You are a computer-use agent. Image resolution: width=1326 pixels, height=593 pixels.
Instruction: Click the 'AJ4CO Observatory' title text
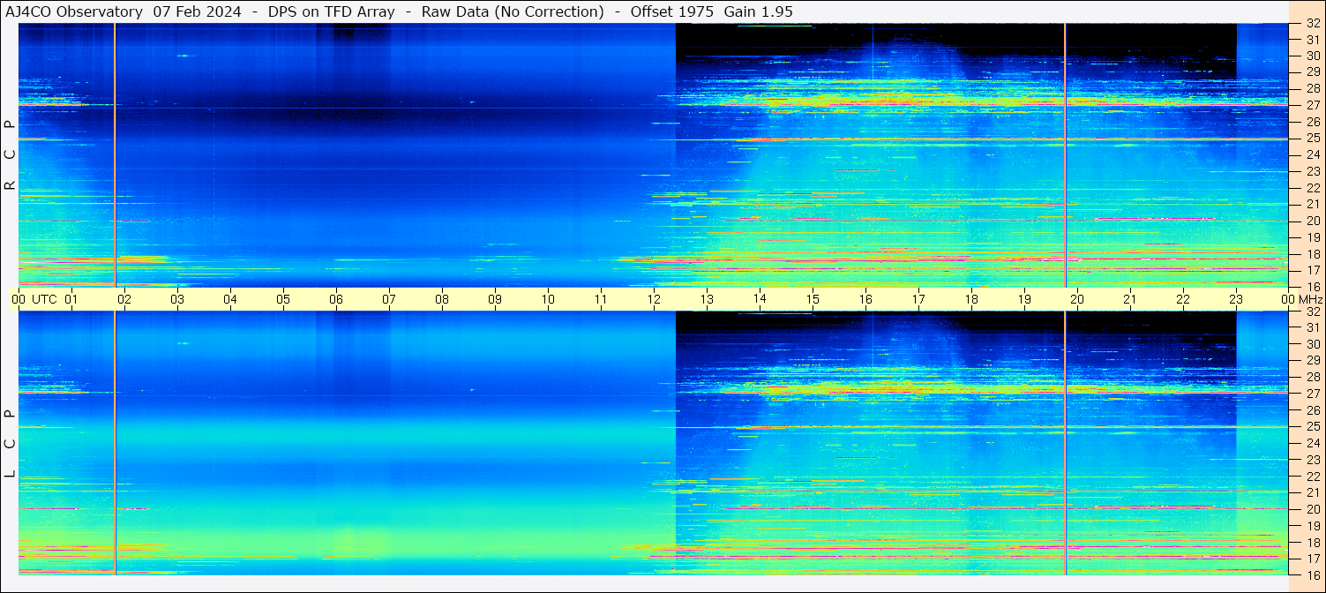tap(74, 11)
